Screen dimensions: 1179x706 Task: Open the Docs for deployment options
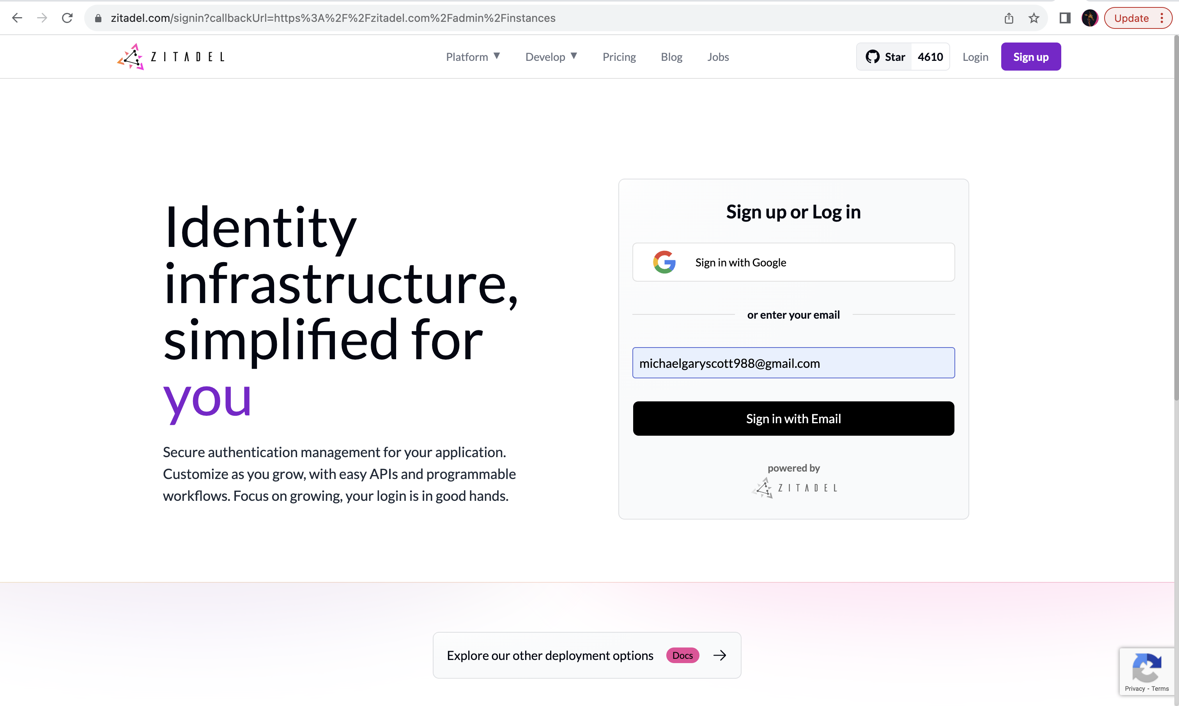click(x=682, y=655)
